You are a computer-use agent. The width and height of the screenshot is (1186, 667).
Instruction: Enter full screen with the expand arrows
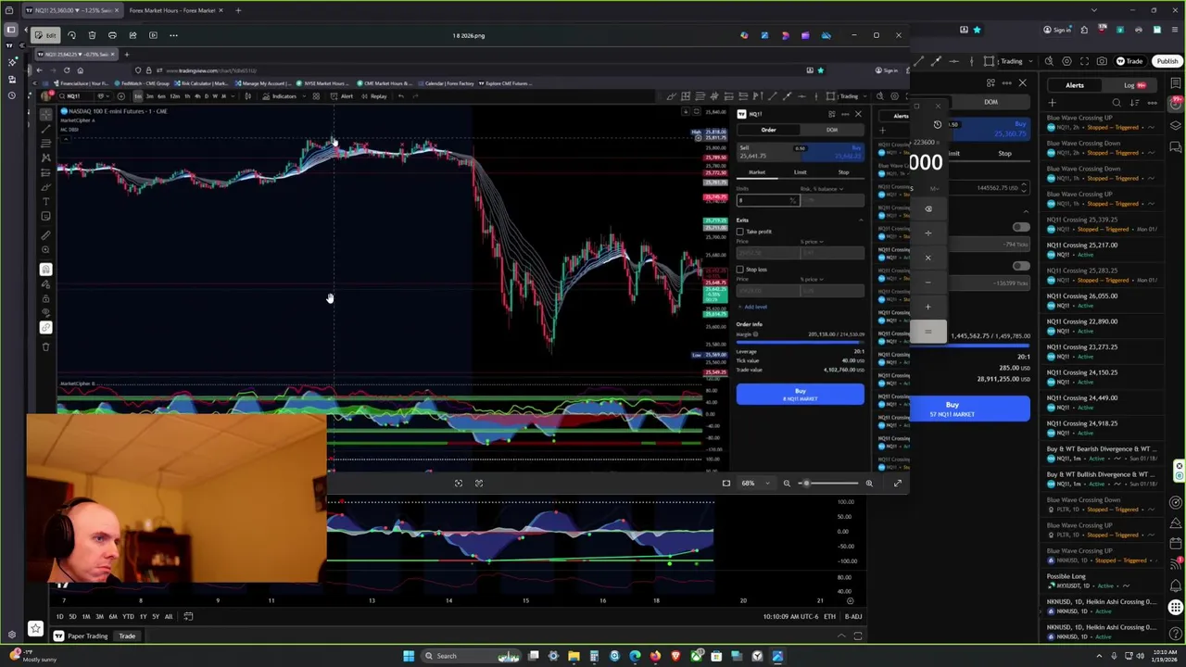[x=897, y=483]
